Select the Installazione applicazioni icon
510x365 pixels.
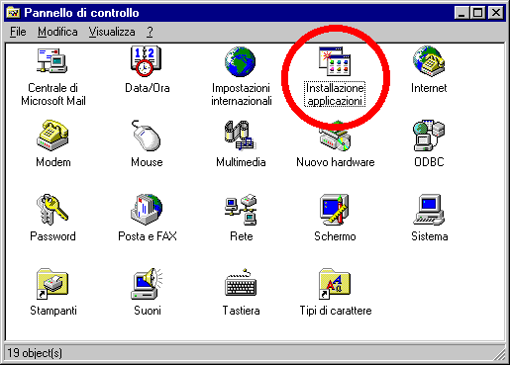[x=335, y=61]
